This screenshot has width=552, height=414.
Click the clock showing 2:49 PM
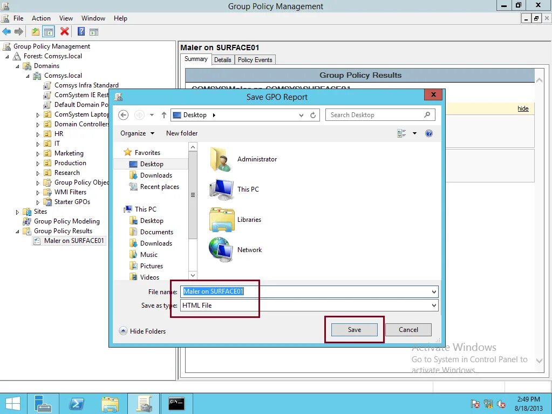[x=528, y=399]
